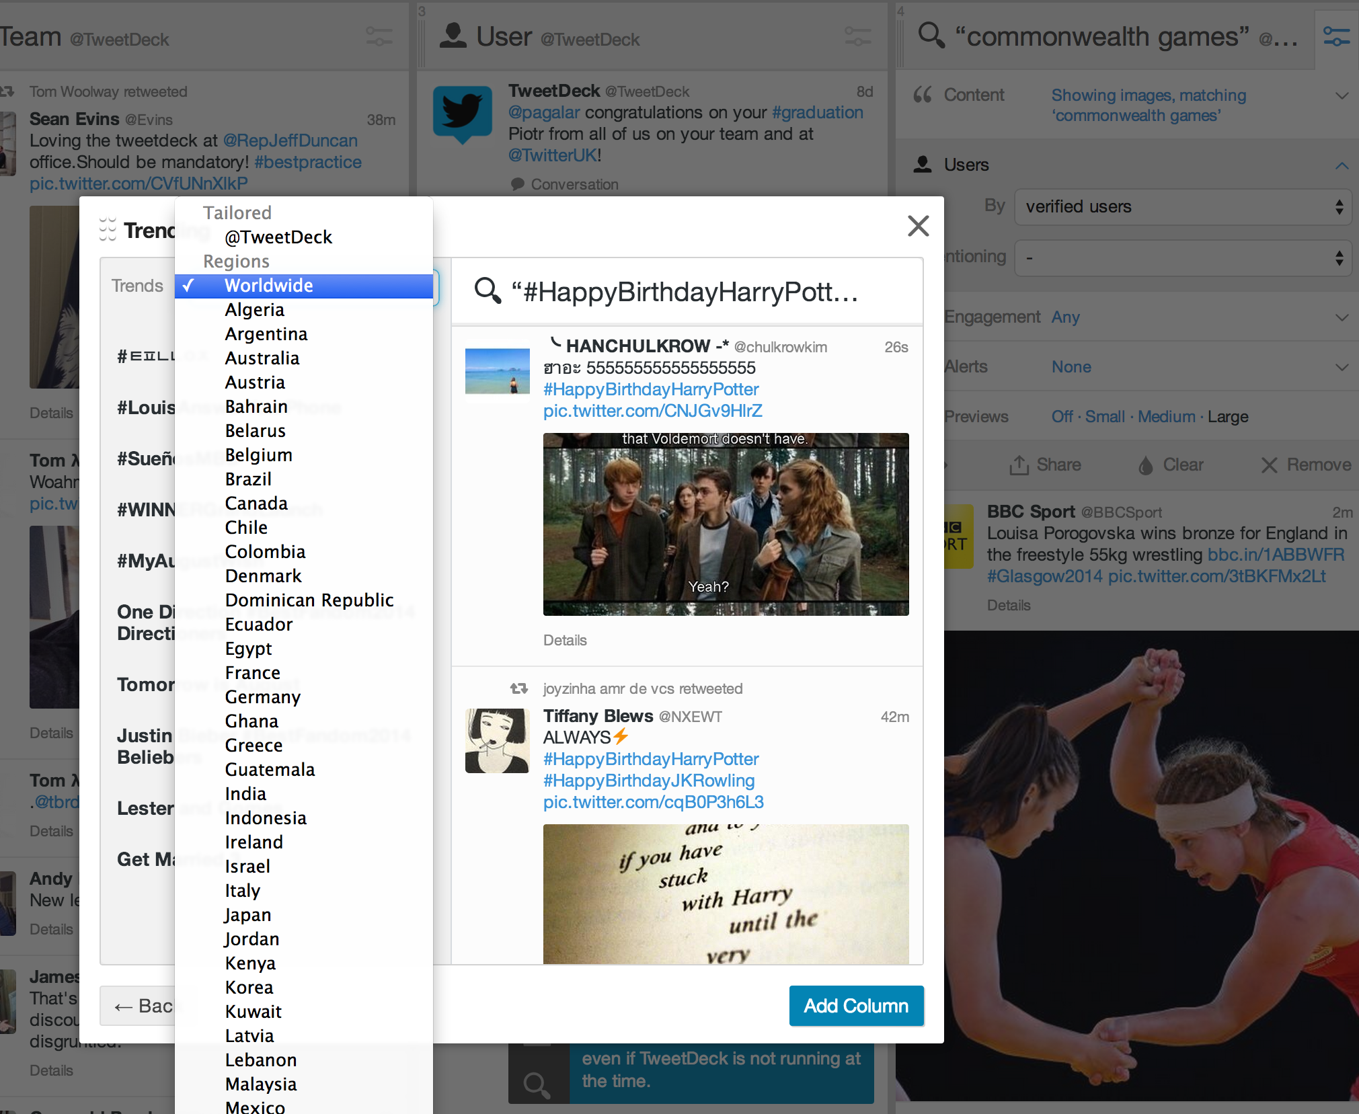
Task: Click the search icon in the bottom bar
Action: coord(537,1083)
